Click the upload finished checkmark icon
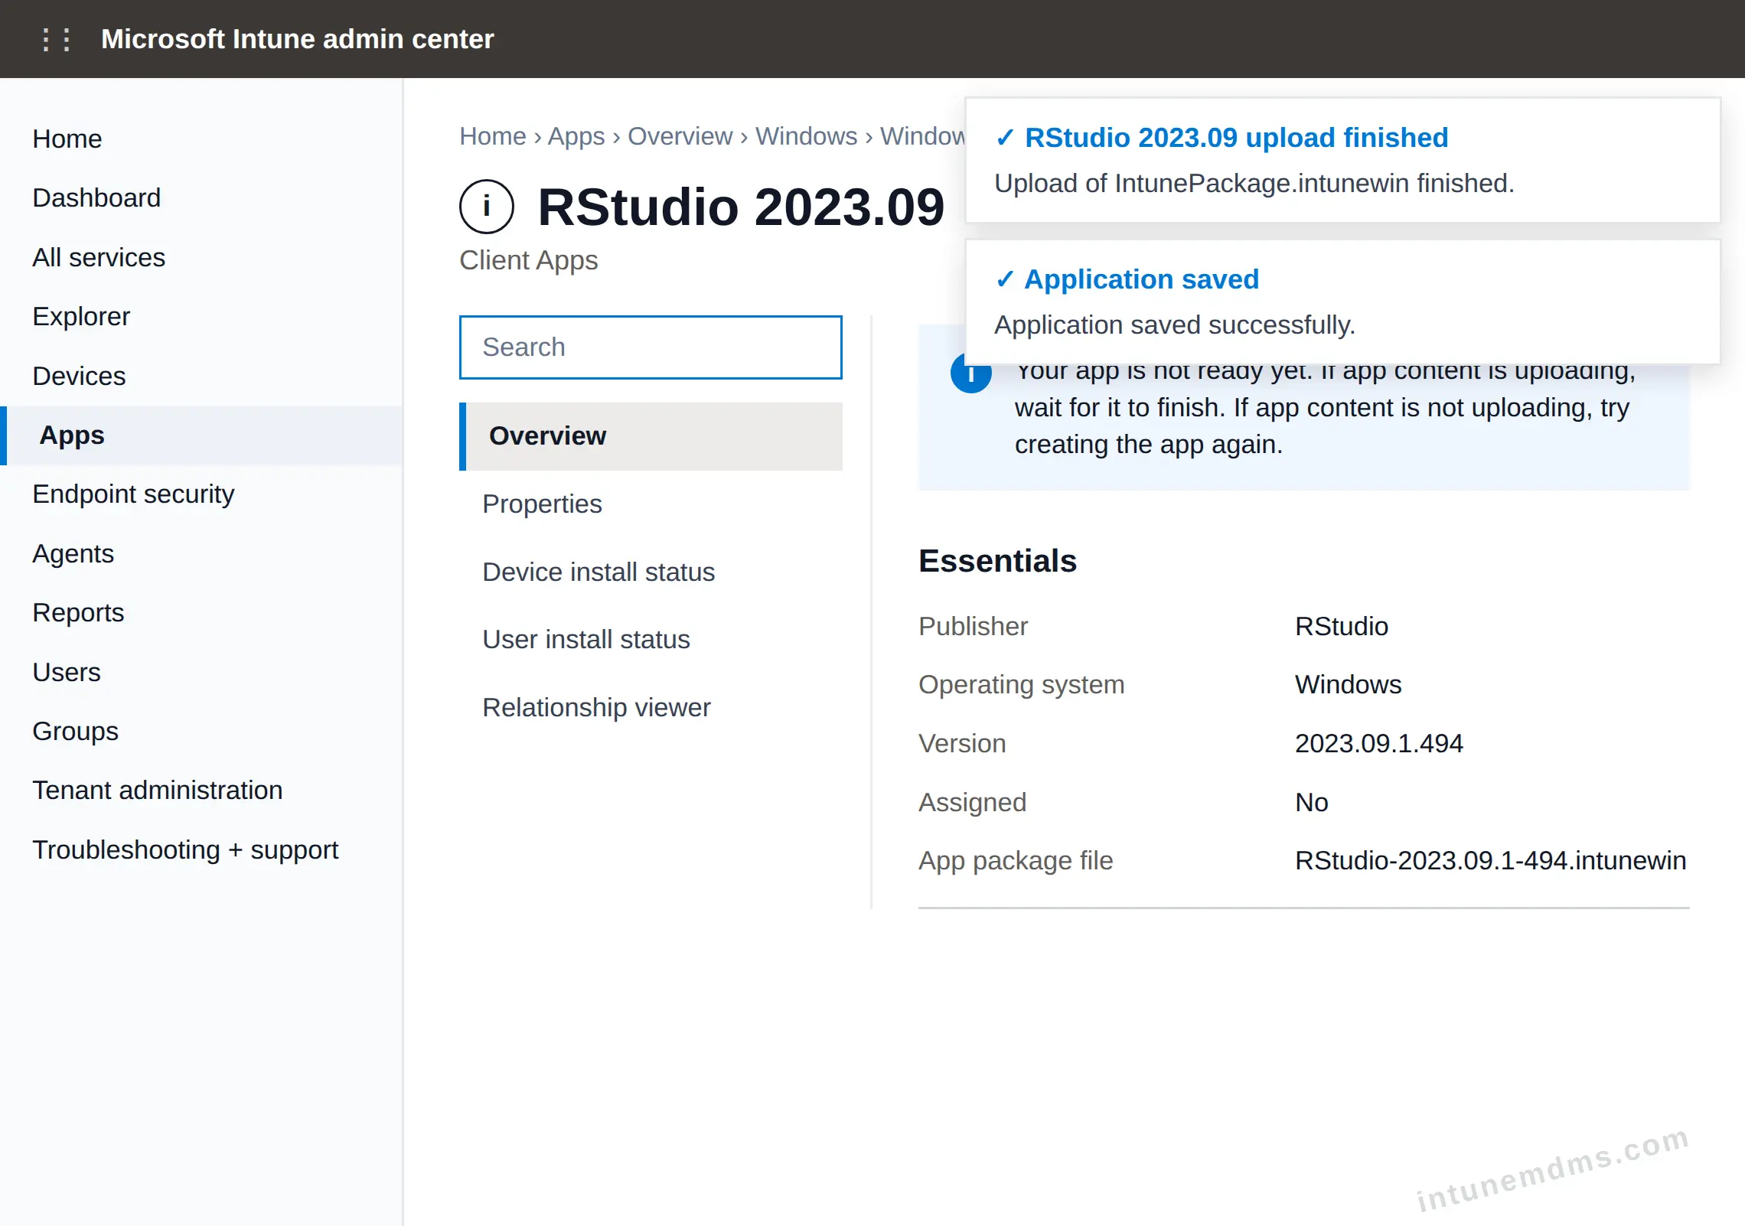Viewport: 1745px width, 1226px height. [x=1004, y=138]
